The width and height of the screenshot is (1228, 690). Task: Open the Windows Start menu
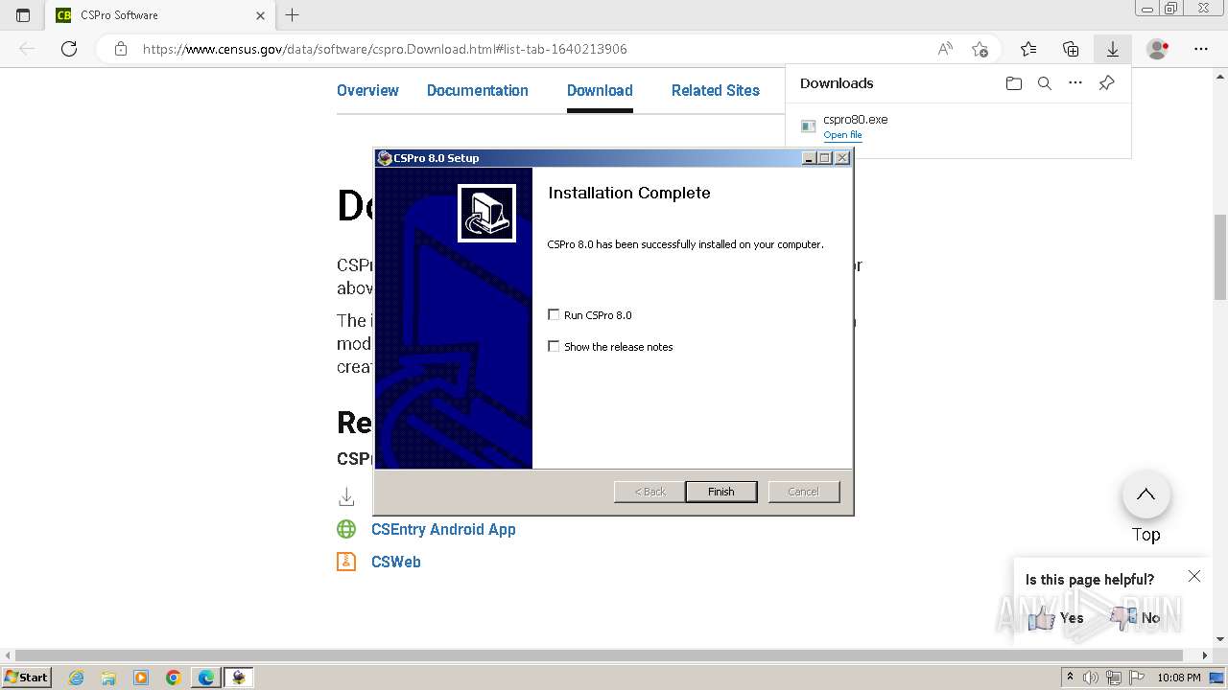pos(26,677)
